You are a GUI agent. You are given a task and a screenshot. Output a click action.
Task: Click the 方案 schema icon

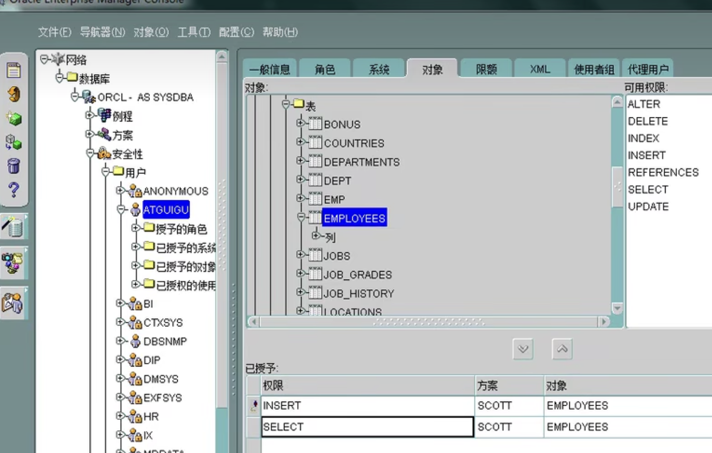[105, 135]
